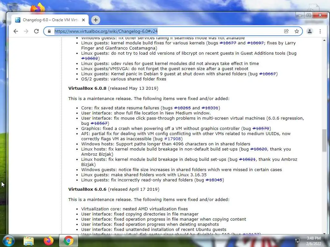
Task: Open bug link #17908
Action: pos(173,139)
